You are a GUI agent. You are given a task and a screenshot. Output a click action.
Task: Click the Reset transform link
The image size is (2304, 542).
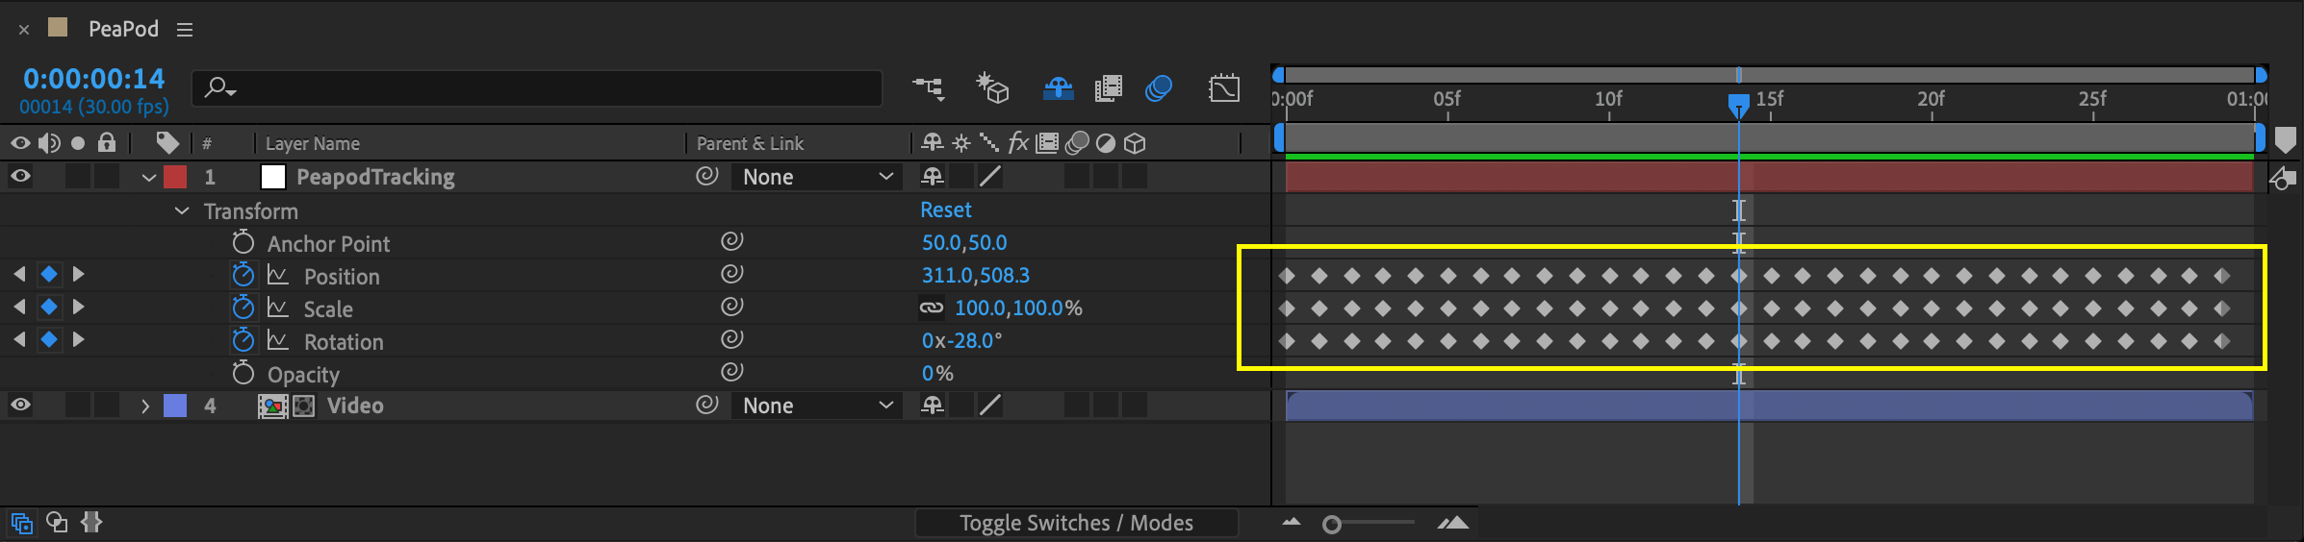(x=945, y=209)
